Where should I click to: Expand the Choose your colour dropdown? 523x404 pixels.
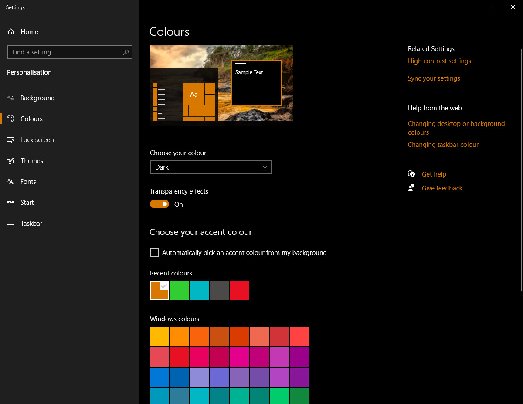pos(211,167)
